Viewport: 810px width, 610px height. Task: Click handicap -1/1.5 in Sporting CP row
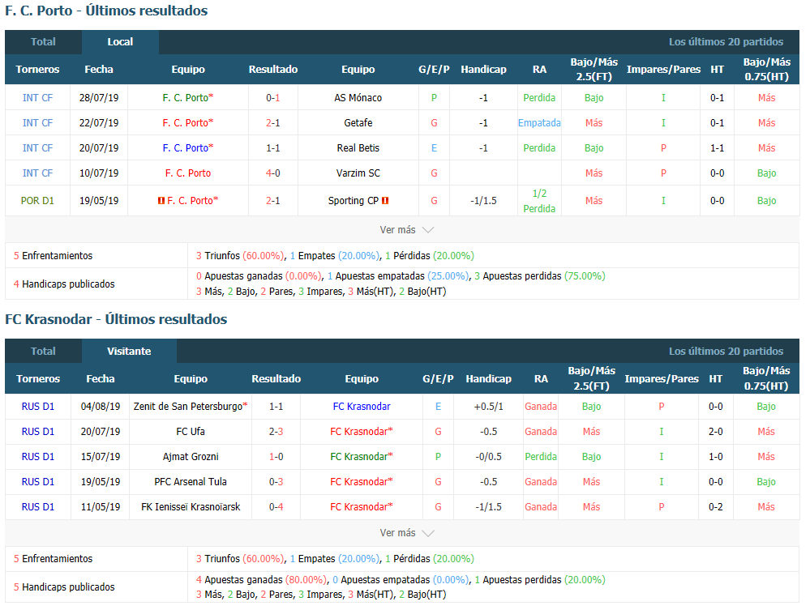tap(483, 201)
